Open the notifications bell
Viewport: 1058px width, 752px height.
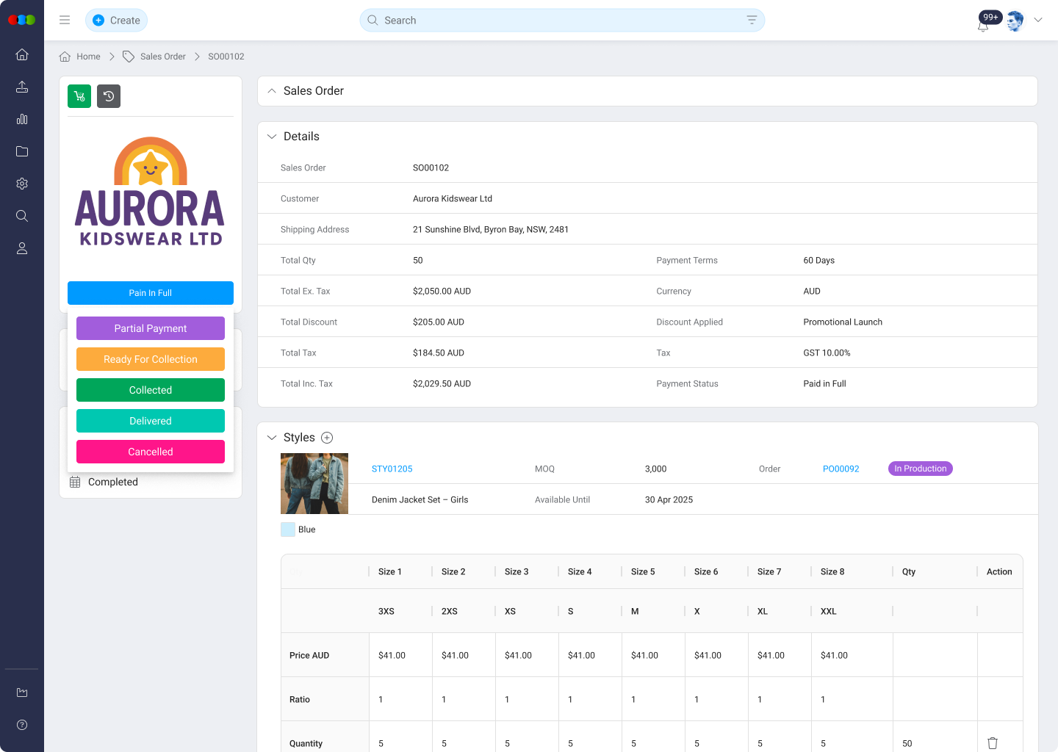[983, 26]
